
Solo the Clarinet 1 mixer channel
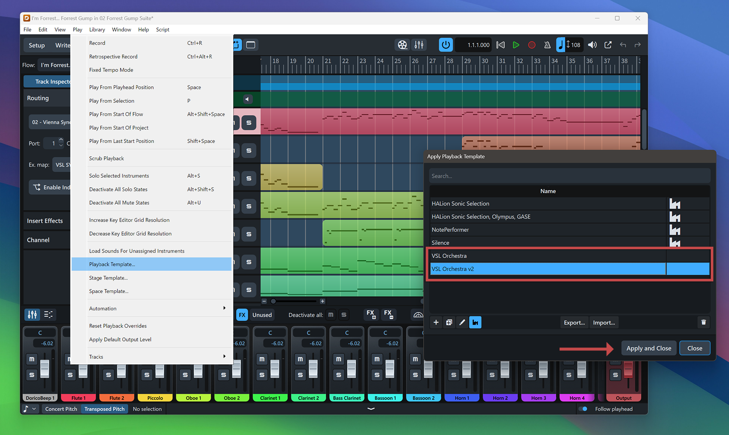262,374
